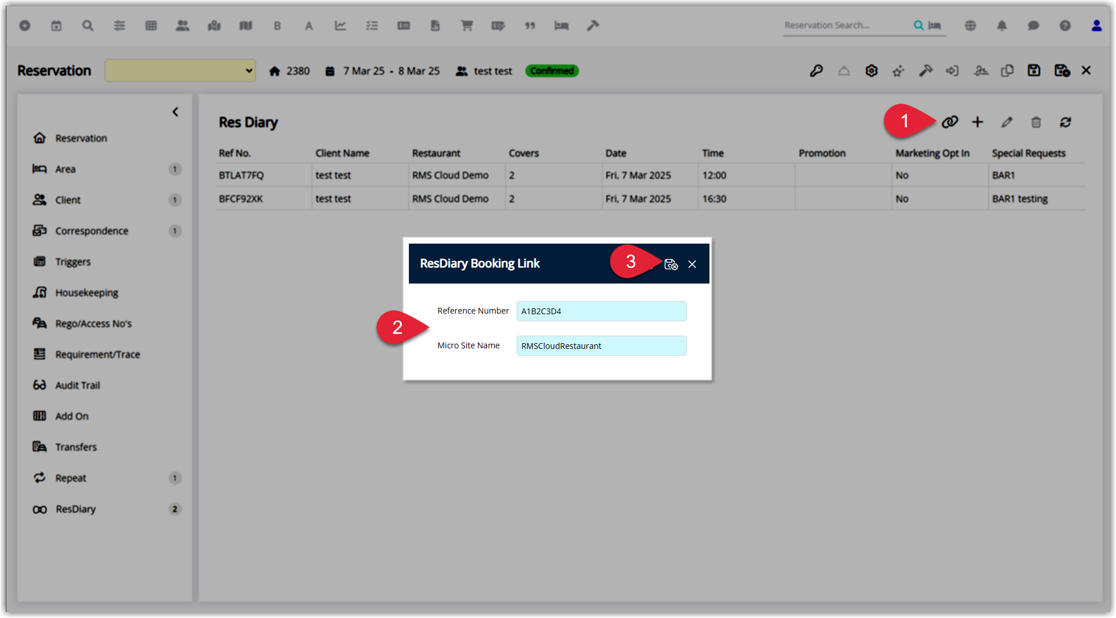Image resolution: width=1116 pixels, height=618 pixels.
Task: Refresh the Res Diary list
Action: click(1066, 122)
